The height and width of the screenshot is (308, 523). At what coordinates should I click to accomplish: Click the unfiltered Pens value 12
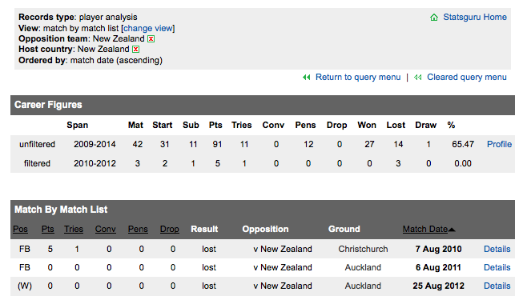pyautogui.click(x=308, y=144)
